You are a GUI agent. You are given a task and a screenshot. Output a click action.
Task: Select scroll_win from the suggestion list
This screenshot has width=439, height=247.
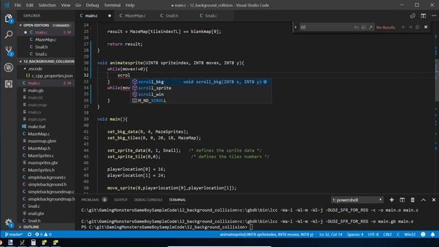[x=201, y=95]
